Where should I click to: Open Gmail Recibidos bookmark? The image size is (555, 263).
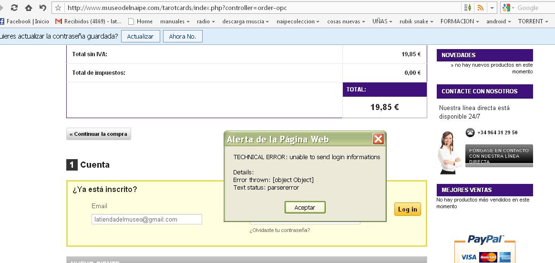pyautogui.click(x=89, y=21)
